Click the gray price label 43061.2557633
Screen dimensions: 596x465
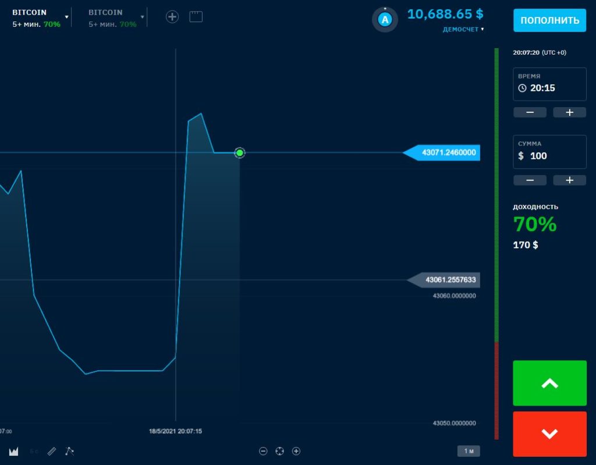[x=443, y=280]
